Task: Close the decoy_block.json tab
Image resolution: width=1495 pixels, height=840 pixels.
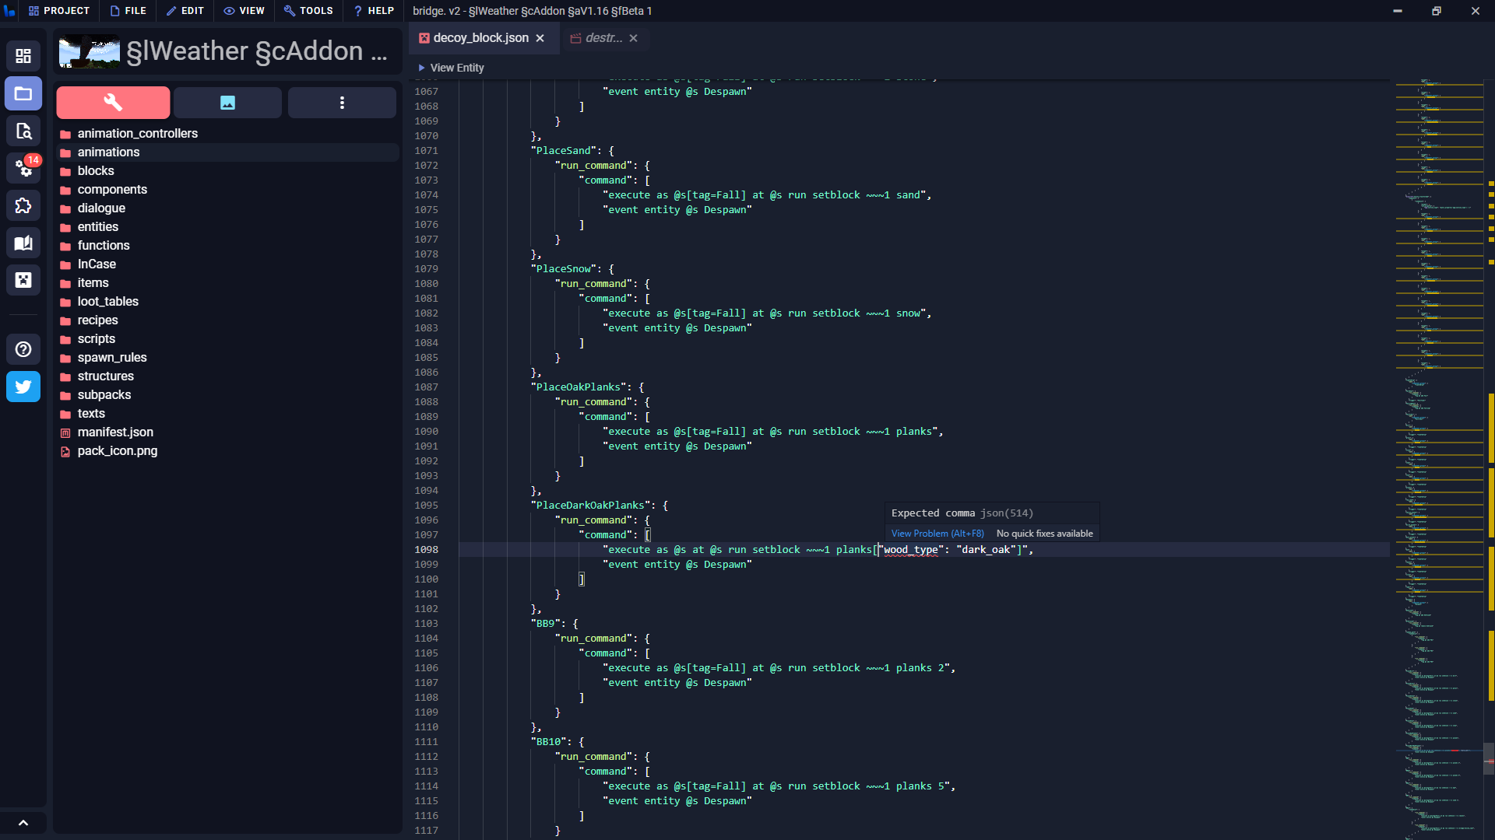Action: click(x=540, y=38)
